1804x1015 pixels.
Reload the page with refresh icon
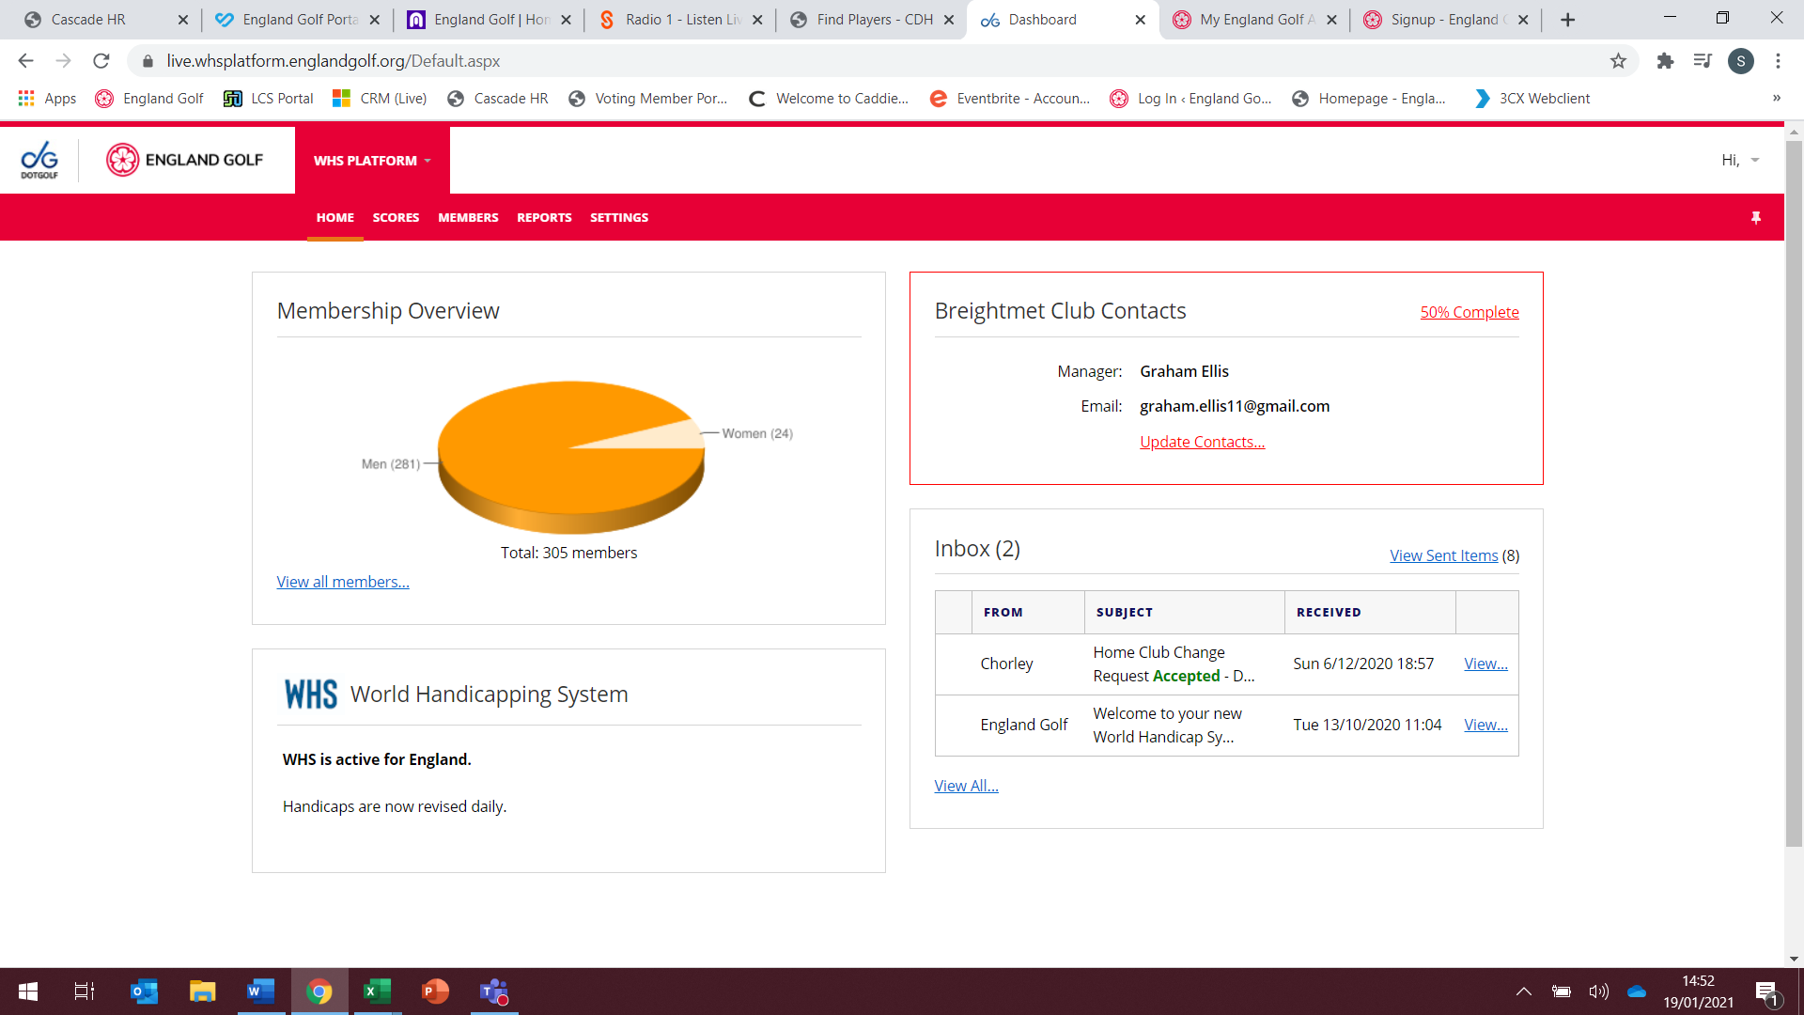101,61
